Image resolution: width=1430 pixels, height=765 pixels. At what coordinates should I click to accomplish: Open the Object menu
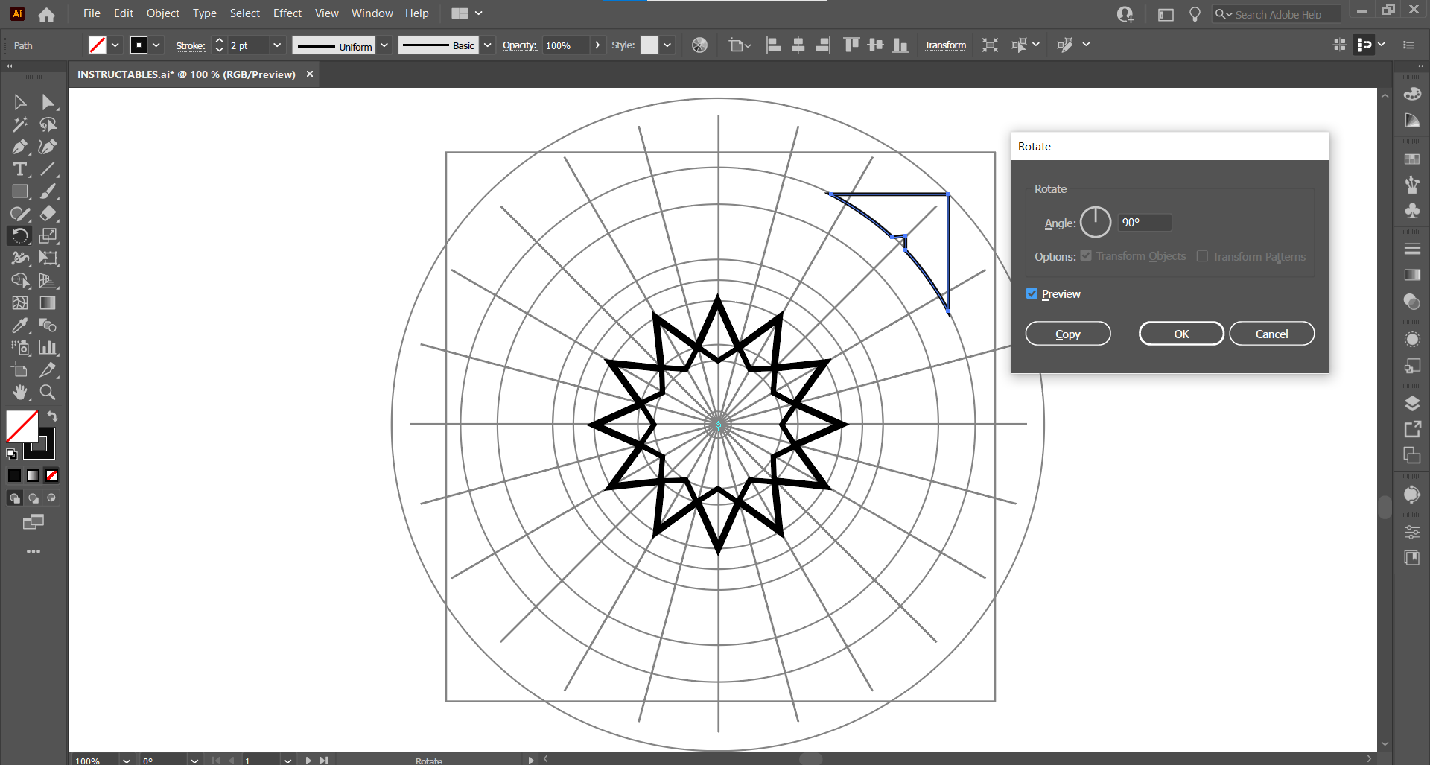point(162,13)
